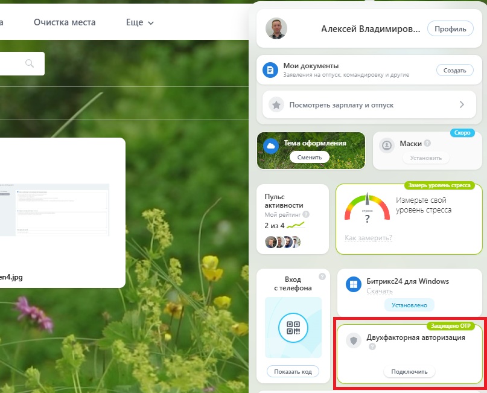
Task: Click the user avatar photo
Action: pyautogui.click(x=276, y=28)
